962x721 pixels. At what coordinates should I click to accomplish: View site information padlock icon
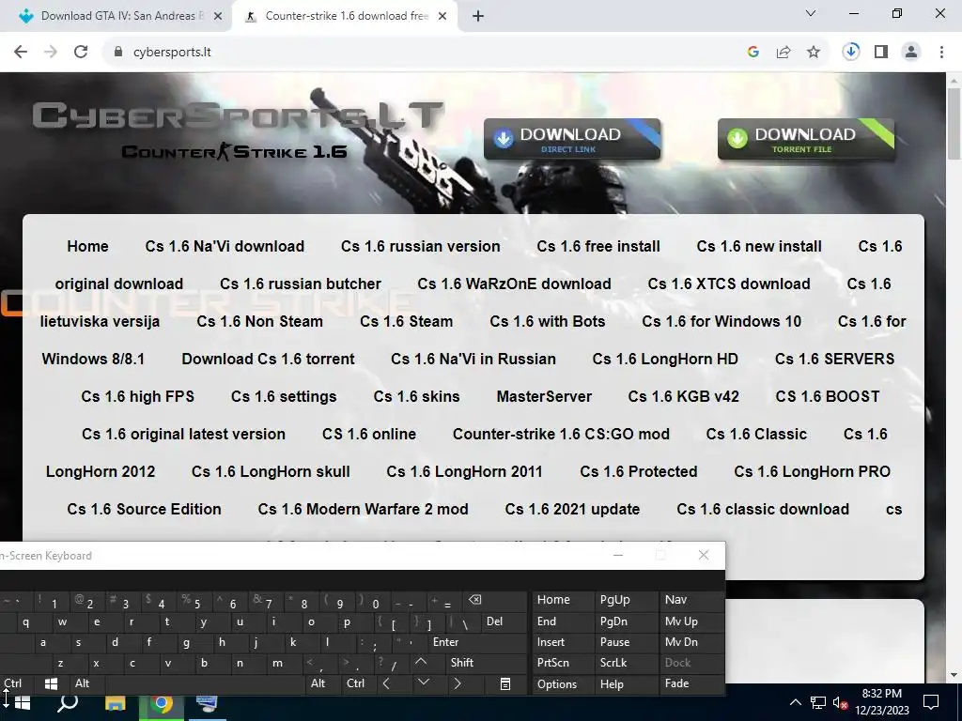point(118,53)
